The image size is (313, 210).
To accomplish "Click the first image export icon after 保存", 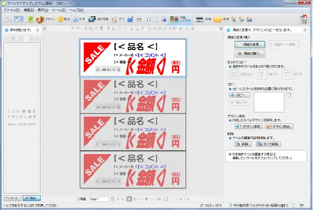I will click(x=234, y=20).
